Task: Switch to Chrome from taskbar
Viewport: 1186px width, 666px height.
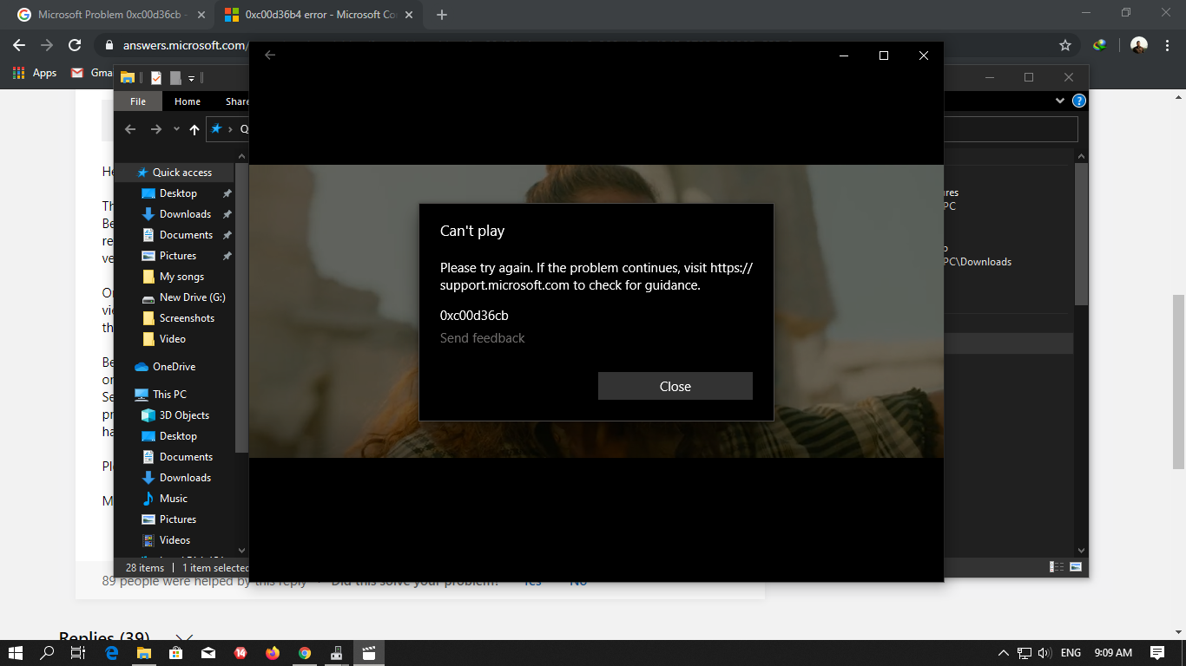Action: pos(305,653)
